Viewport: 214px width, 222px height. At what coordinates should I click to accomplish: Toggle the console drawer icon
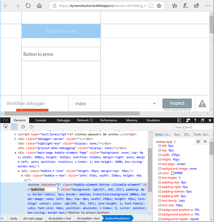click(179, 120)
